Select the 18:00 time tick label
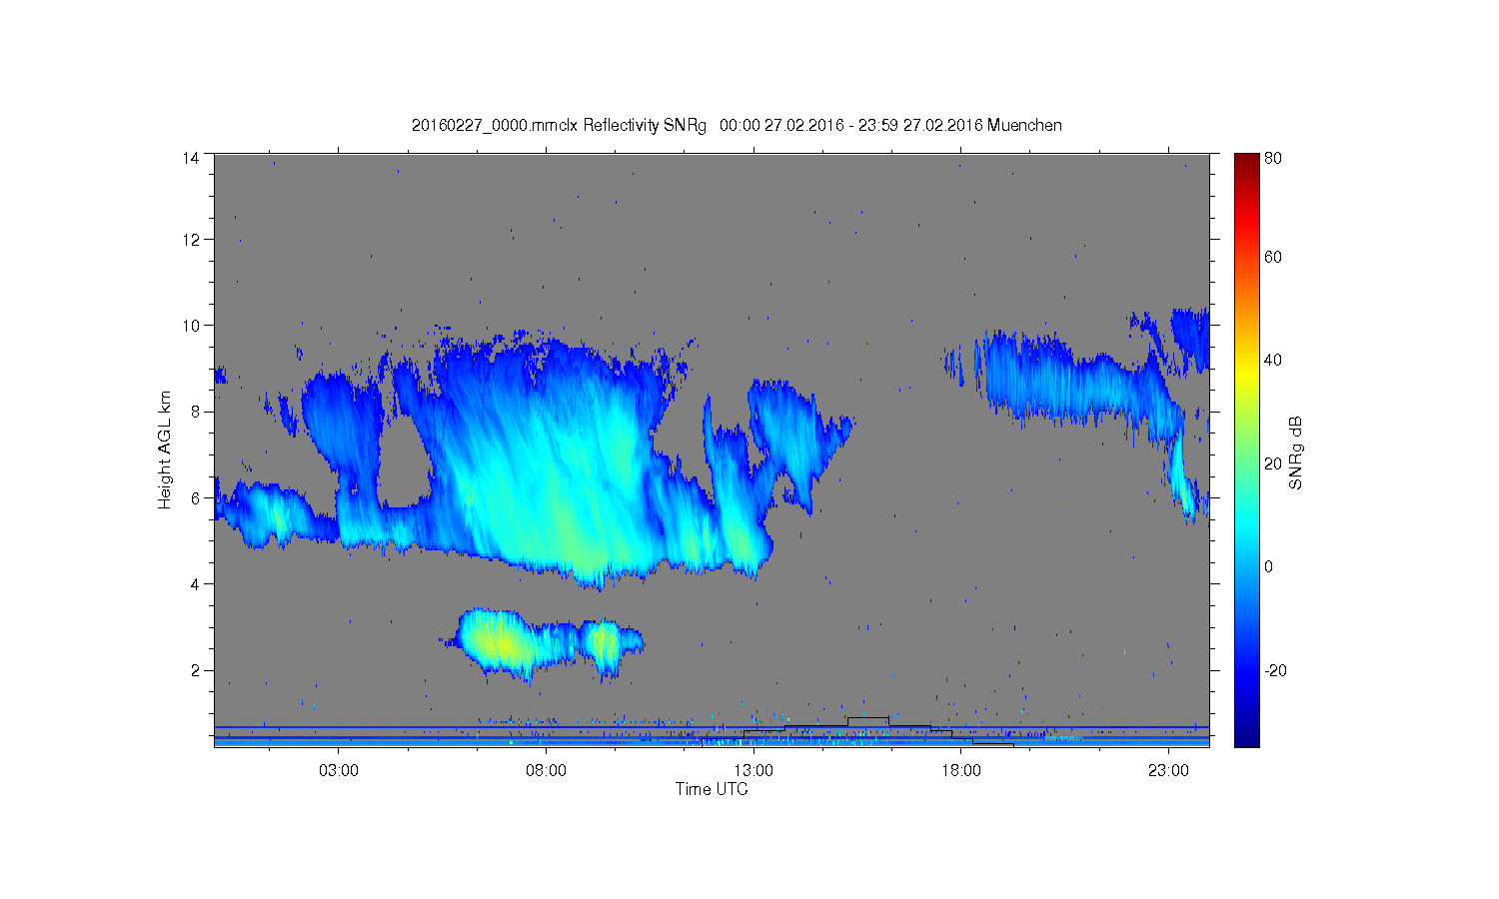Viewport: 1499px width, 899px height. (x=961, y=771)
